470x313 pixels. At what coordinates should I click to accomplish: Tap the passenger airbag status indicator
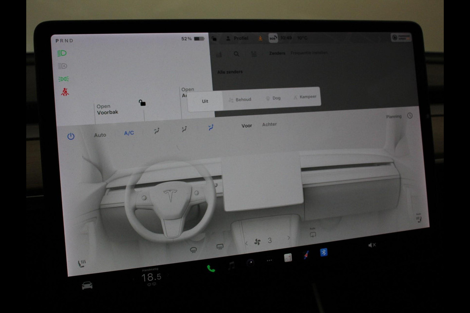(x=401, y=37)
